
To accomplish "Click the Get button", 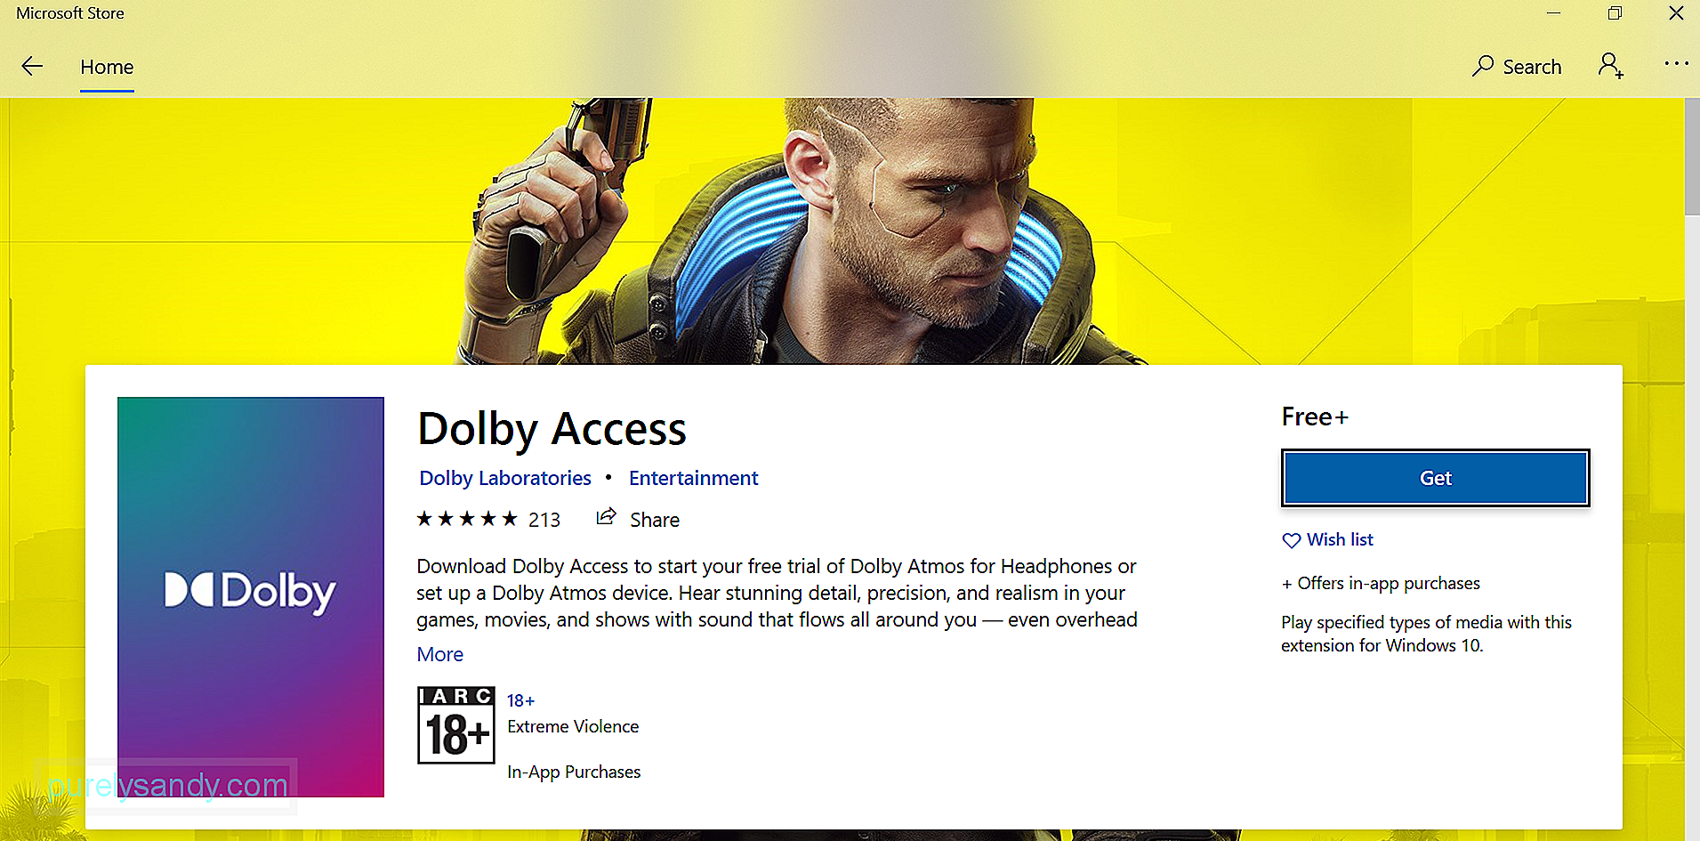I will point(1435,478).
